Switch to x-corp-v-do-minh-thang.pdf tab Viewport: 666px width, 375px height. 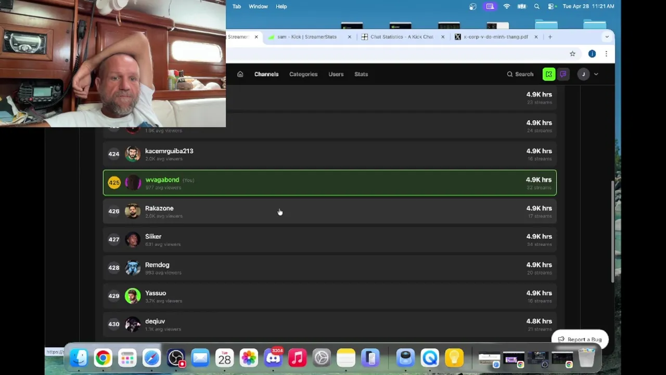point(495,37)
